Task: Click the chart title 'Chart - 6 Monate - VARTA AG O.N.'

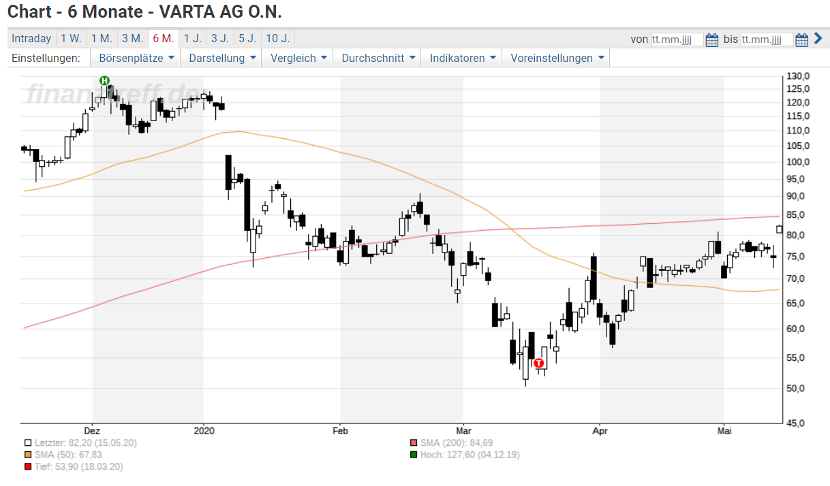Action: 144,12
